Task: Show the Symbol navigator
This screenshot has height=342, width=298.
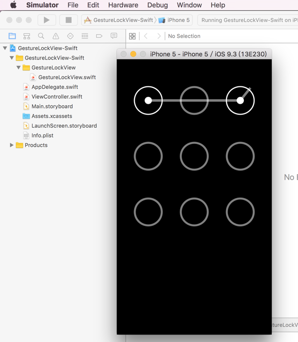Action: click(27, 36)
